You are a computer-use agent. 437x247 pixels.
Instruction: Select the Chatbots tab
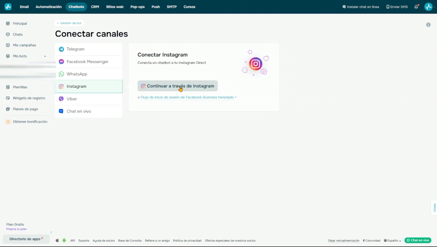coord(76,7)
